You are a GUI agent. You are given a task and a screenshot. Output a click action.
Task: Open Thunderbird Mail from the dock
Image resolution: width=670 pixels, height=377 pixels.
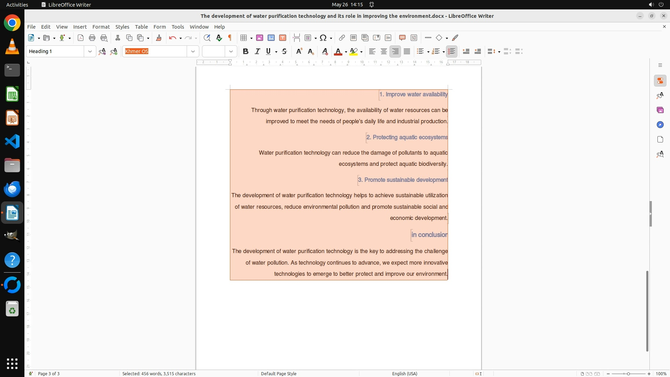(12, 189)
